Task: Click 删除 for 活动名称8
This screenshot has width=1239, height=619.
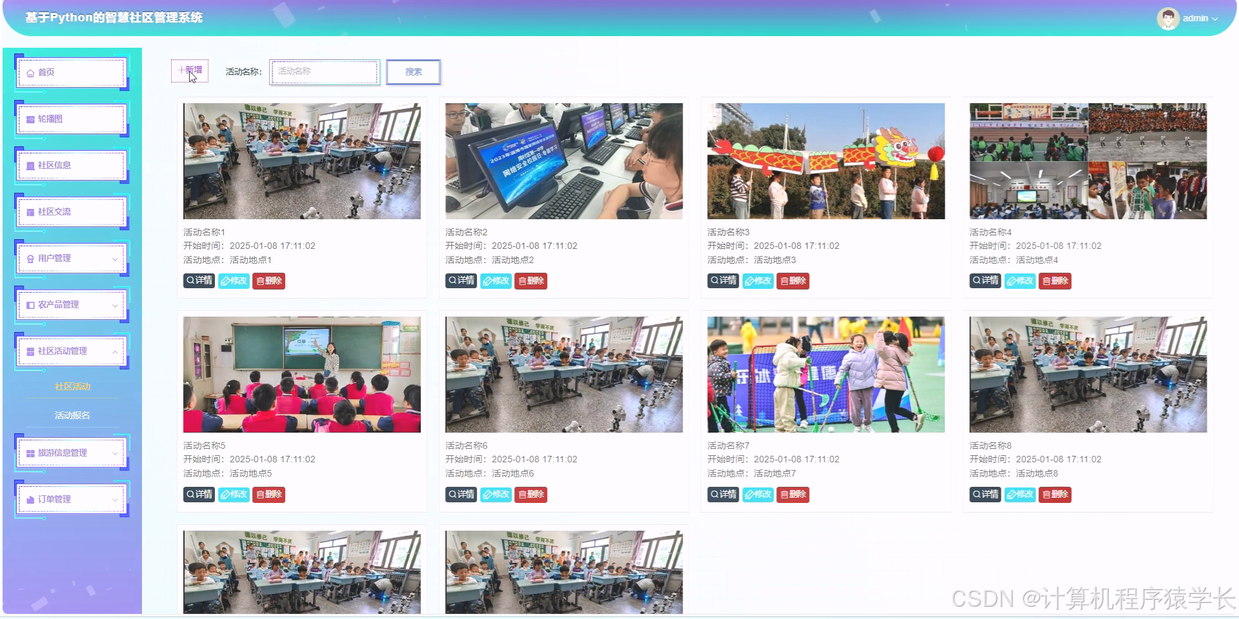Action: click(x=1055, y=495)
